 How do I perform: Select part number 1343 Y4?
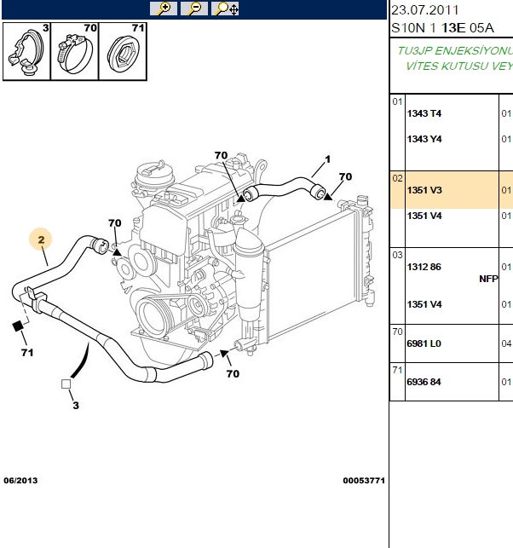pyautogui.click(x=424, y=139)
